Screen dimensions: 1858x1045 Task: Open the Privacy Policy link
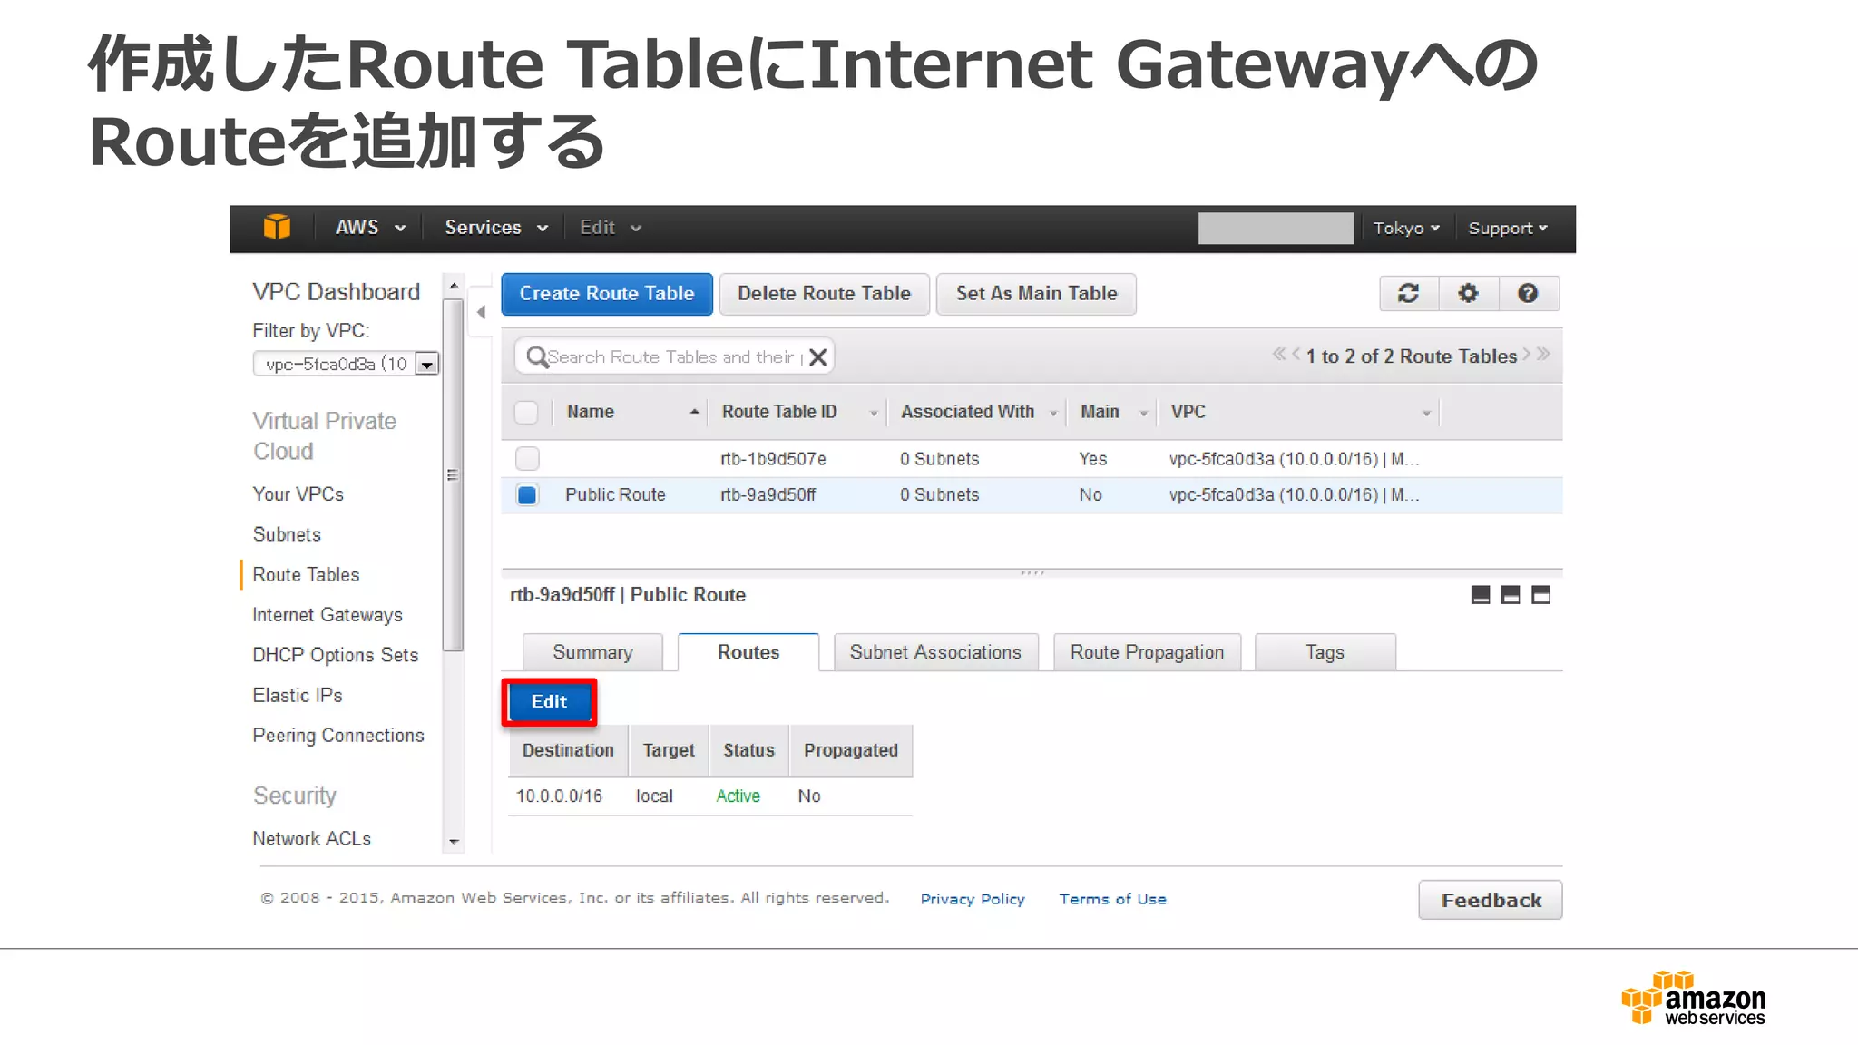click(x=973, y=899)
